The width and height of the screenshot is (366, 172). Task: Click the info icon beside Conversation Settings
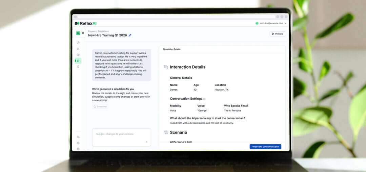(x=204, y=99)
